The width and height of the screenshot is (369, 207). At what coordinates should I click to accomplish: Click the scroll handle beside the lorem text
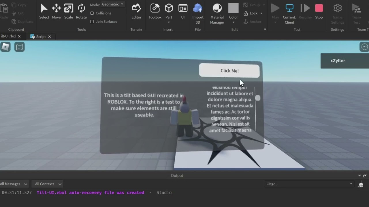[258, 98]
